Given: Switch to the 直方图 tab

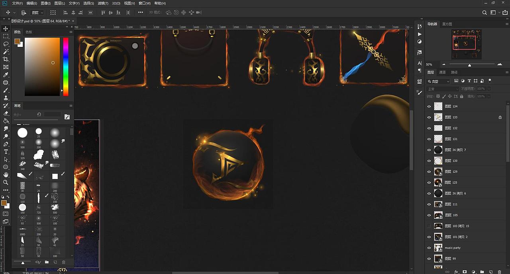Looking at the screenshot, I should click(447, 24).
